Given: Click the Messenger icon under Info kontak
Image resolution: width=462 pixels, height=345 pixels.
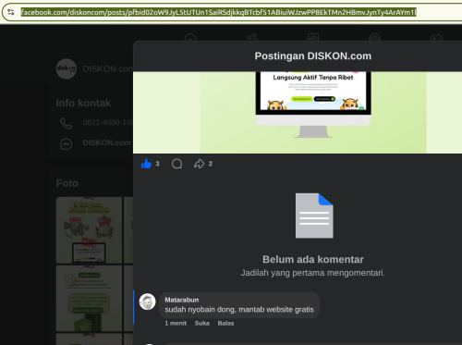Looking at the screenshot, I should (67, 143).
